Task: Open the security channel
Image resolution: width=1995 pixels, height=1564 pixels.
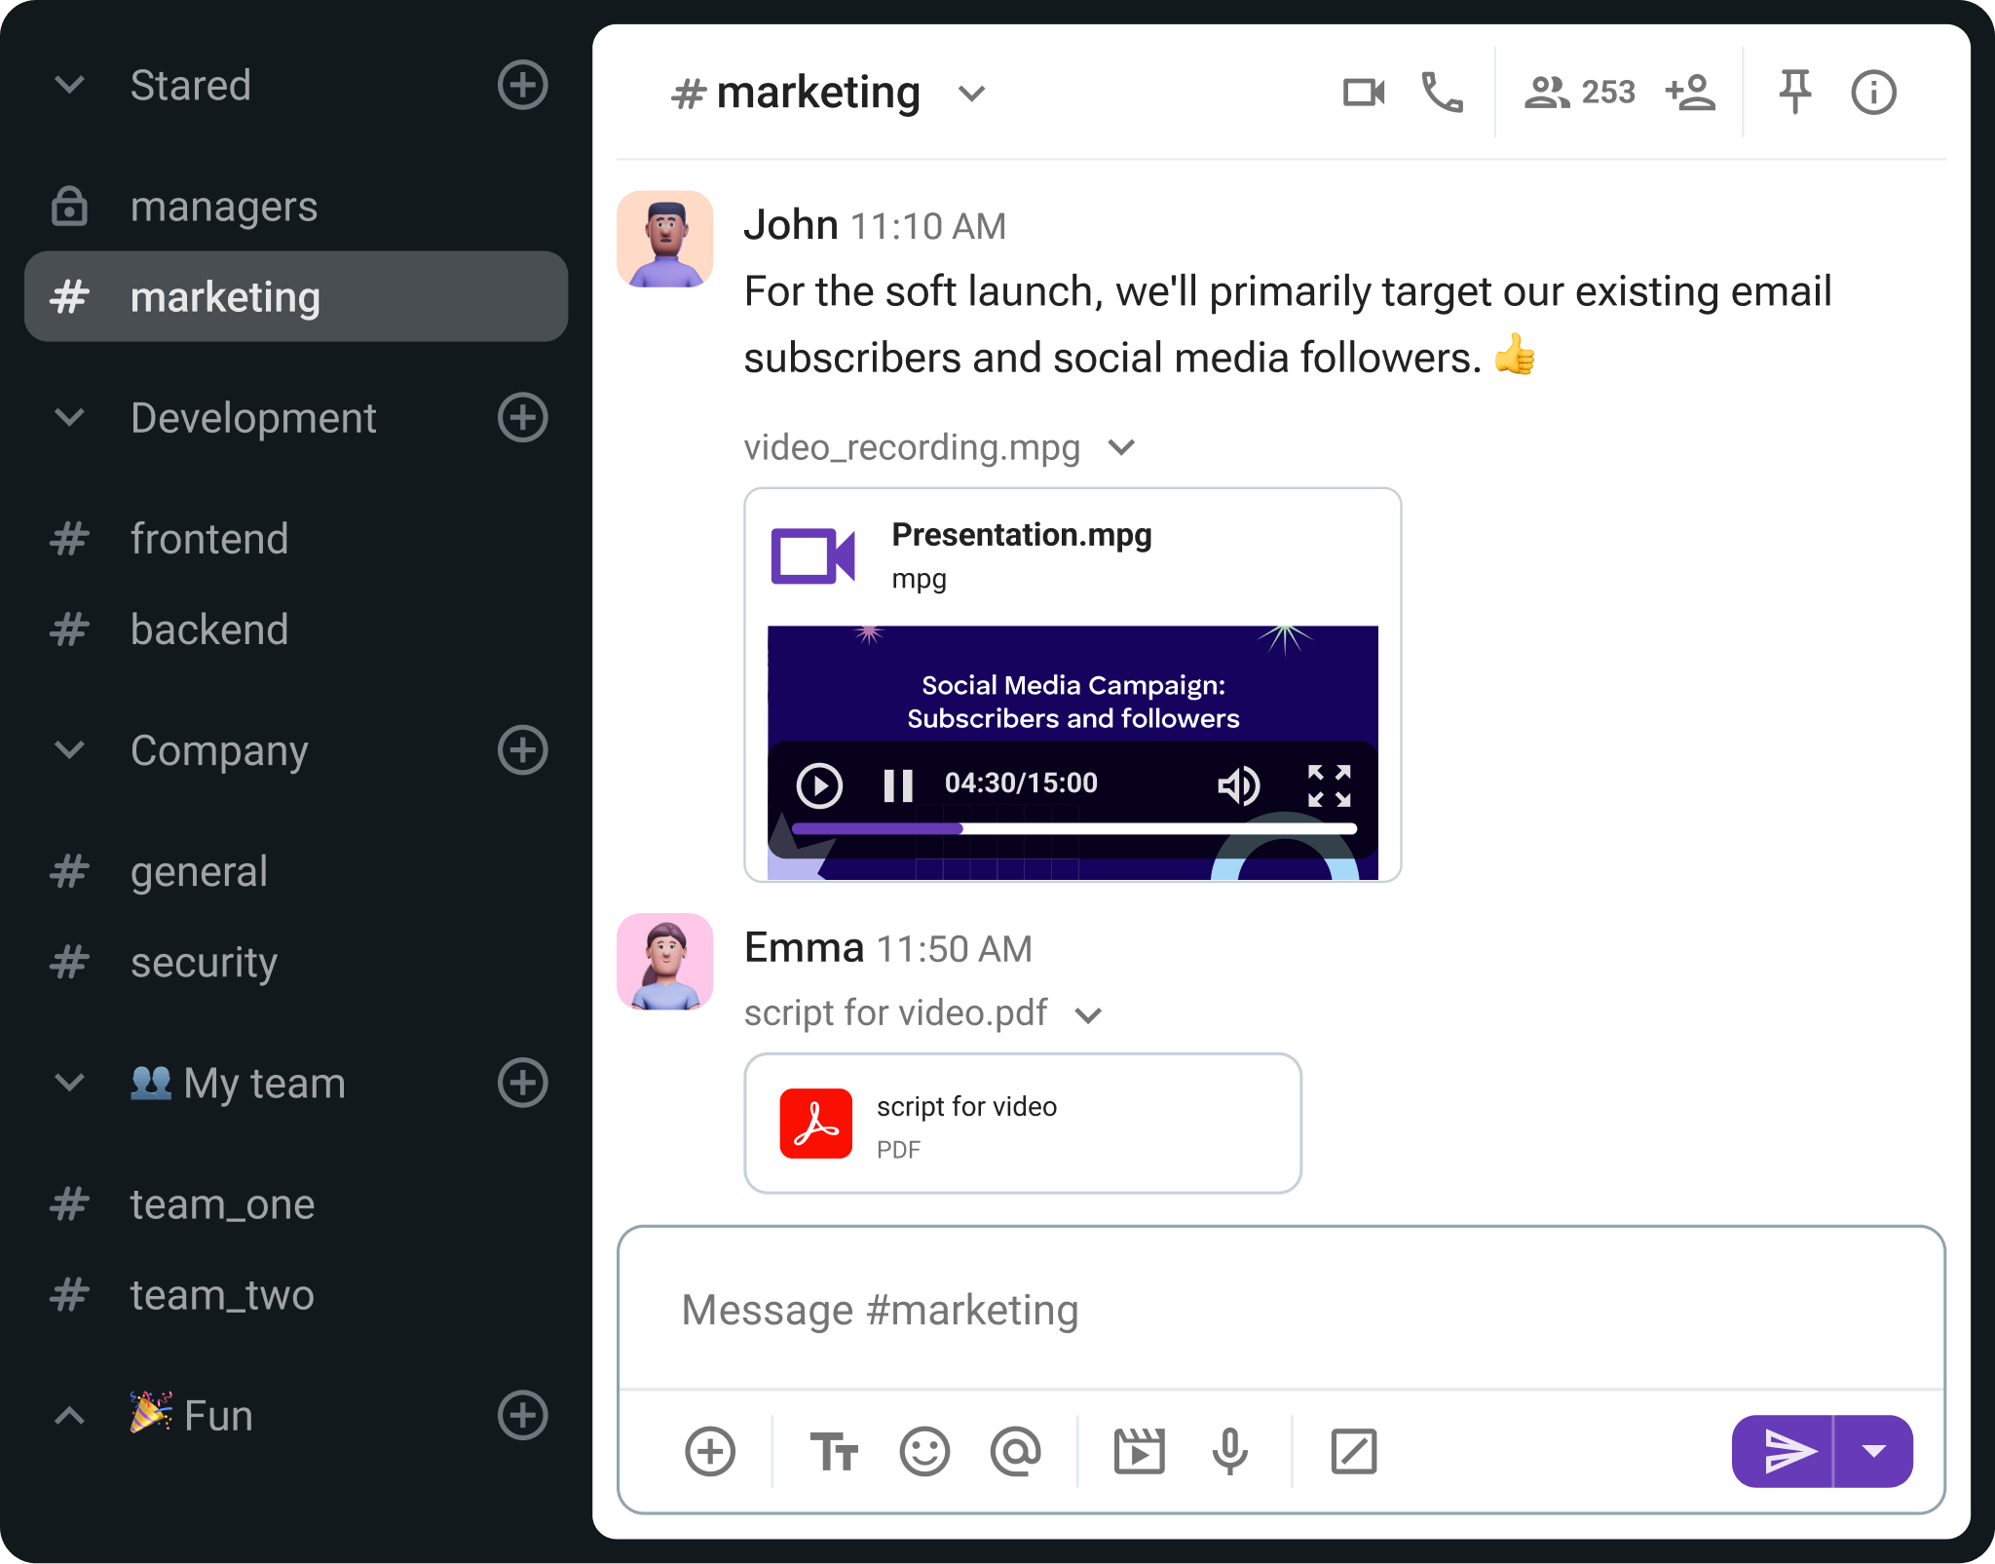Action: 296,962
